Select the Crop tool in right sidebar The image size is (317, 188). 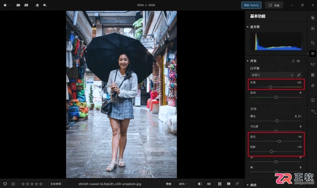click(312, 43)
